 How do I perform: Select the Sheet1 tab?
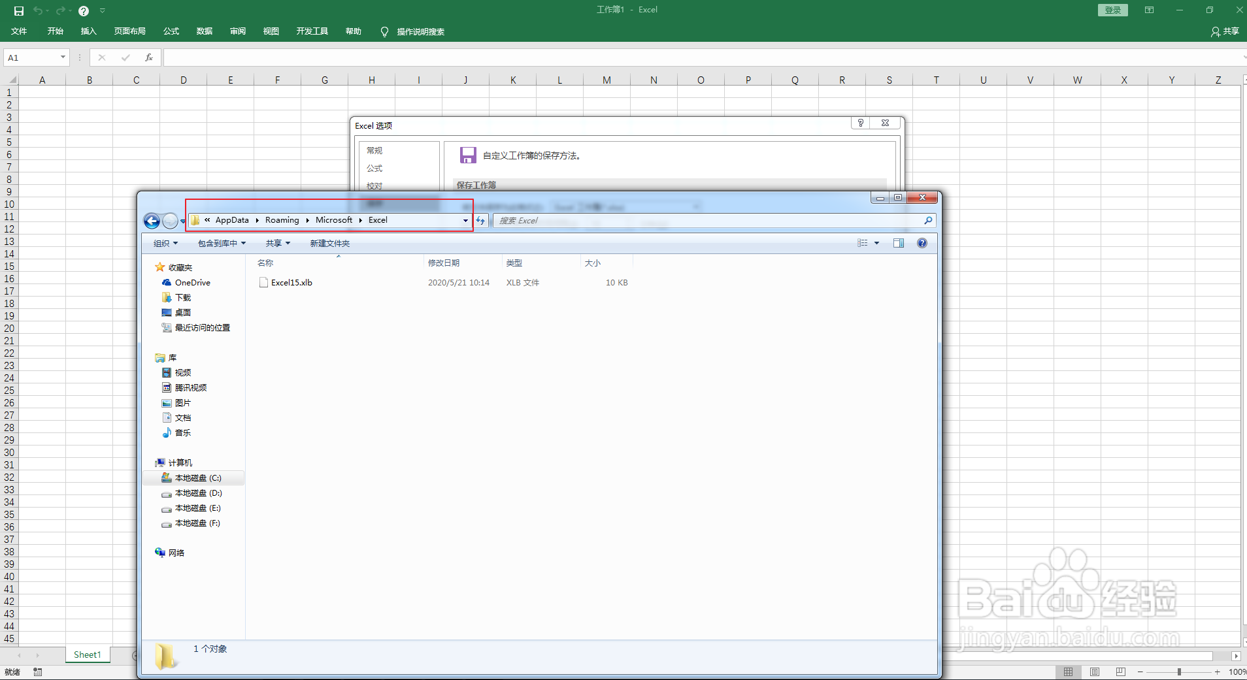pos(88,655)
